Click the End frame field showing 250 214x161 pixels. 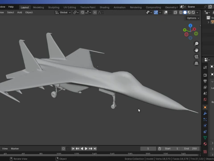190,148
